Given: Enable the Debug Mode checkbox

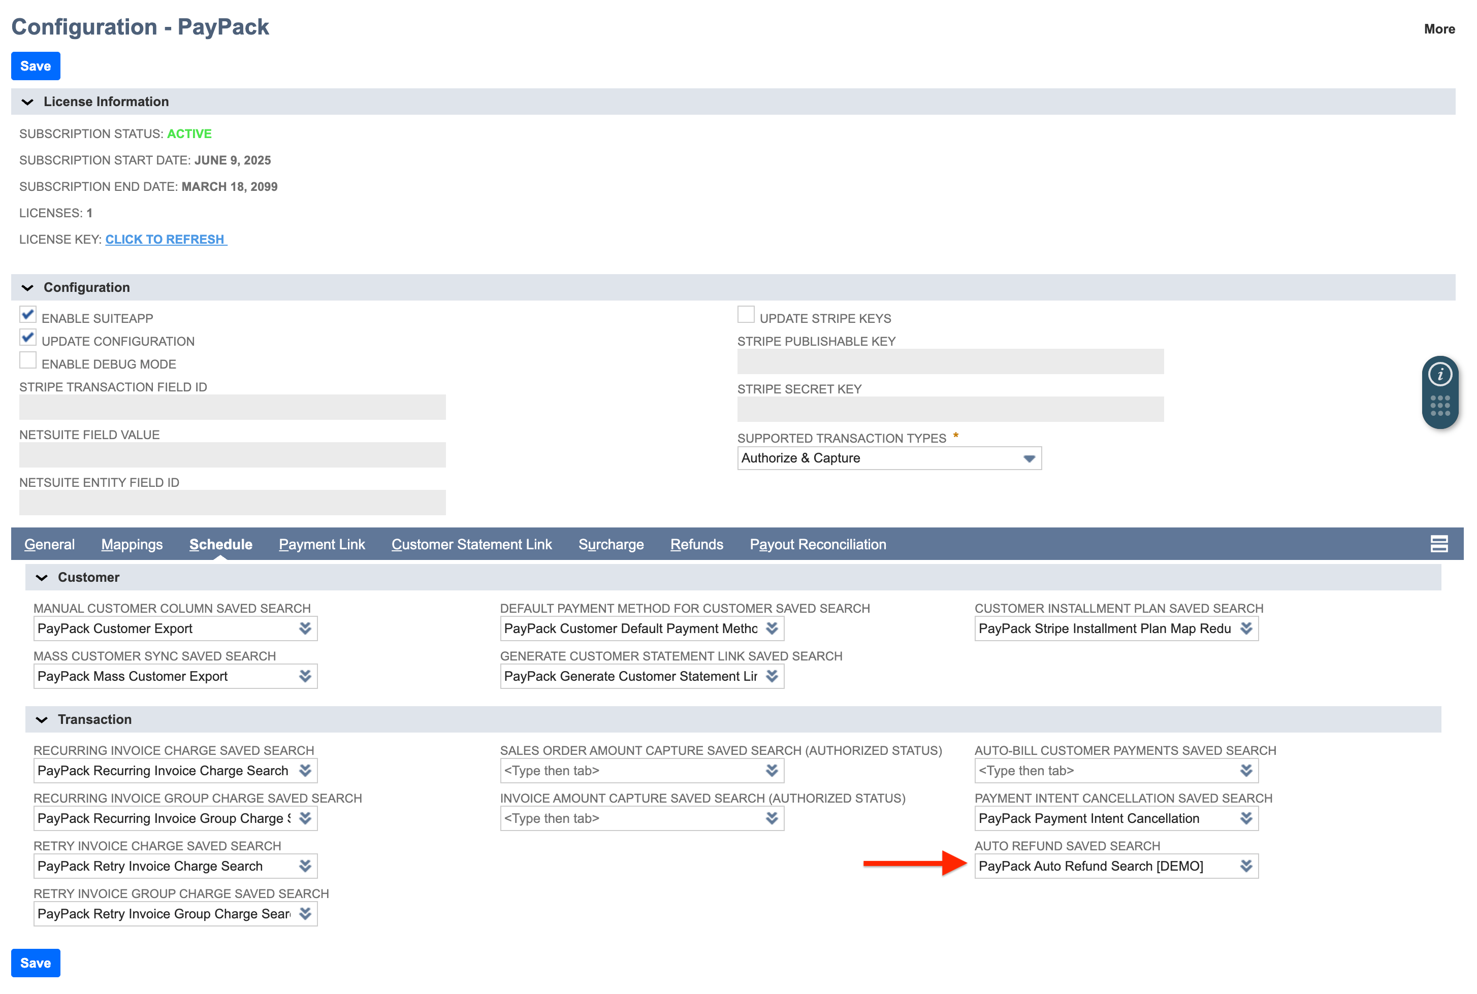Looking at the screenshot, I should 28,361.
